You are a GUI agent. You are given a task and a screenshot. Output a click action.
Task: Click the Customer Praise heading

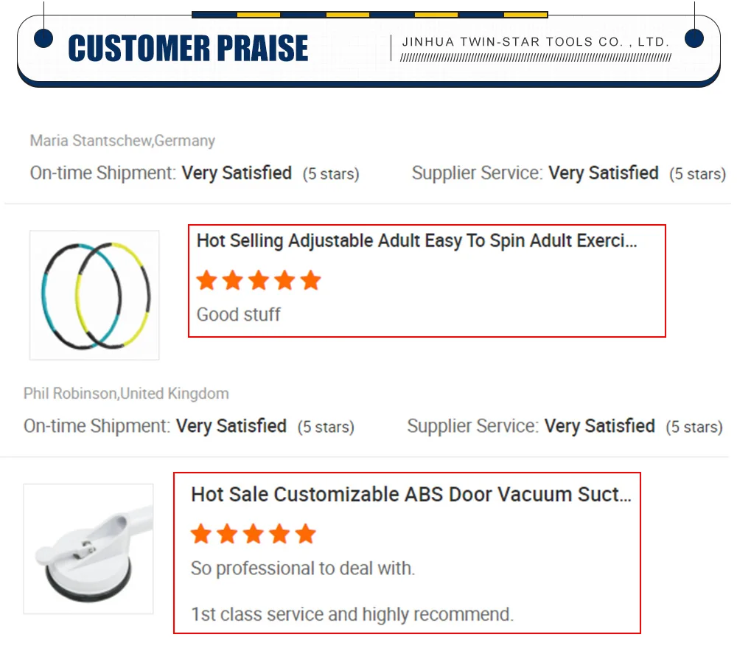pos(188,49)
